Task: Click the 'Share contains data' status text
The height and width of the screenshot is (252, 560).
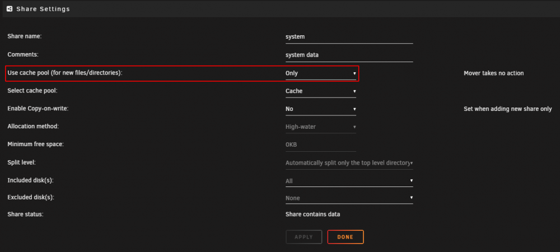Action: pos(312,214)
